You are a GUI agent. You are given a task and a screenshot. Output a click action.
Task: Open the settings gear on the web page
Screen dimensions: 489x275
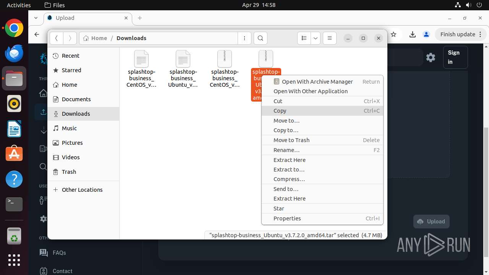coord(431,57)
